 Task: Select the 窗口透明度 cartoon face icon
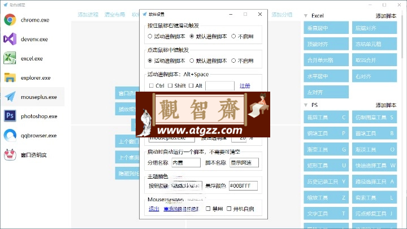10,155
